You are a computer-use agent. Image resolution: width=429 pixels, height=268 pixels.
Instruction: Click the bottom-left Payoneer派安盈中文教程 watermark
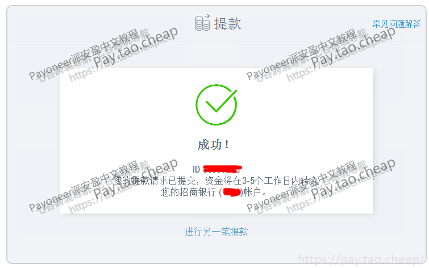pyautogui.click(x=85, y=186)
